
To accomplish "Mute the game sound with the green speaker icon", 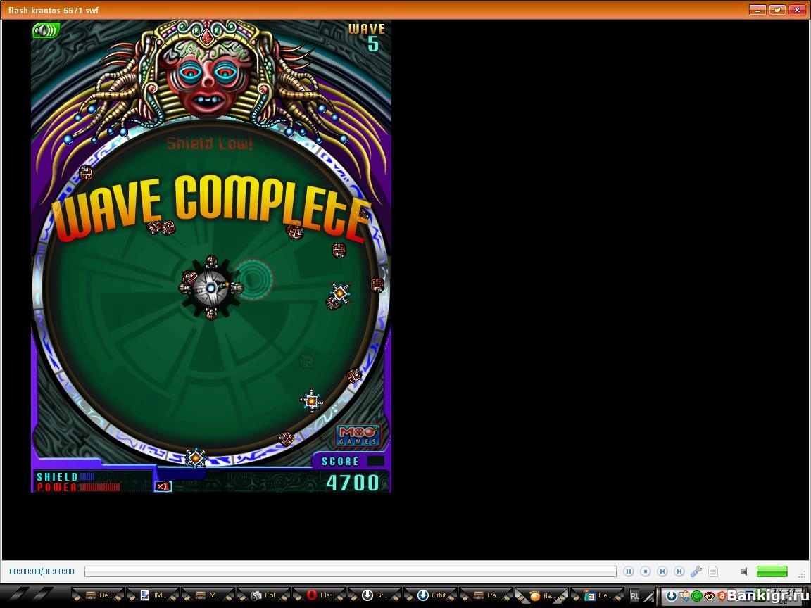I will click(x=46, y=30).
